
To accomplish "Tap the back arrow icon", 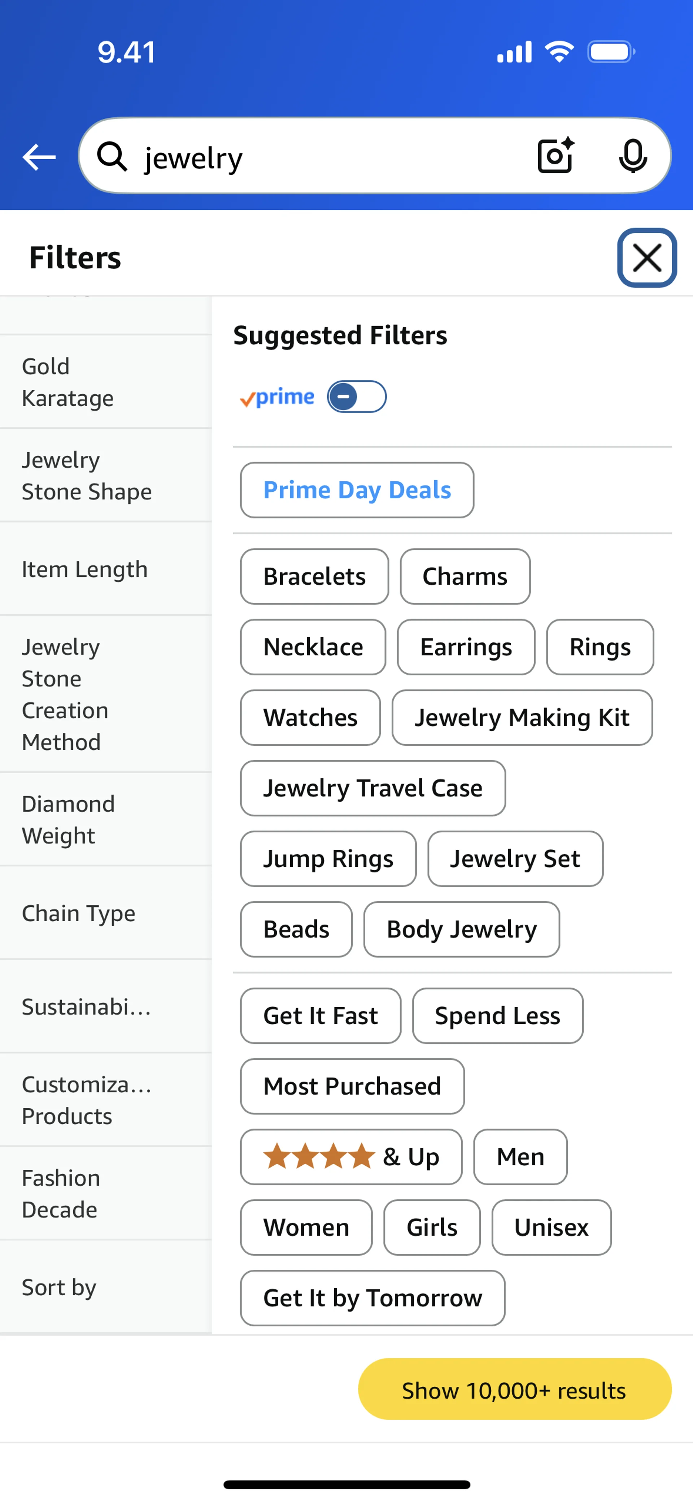I will 39,157.
